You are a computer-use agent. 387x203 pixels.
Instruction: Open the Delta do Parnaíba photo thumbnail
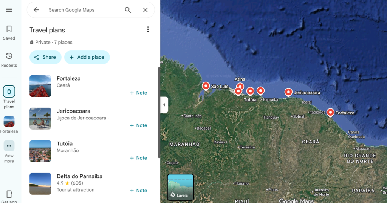coord(40,184)
